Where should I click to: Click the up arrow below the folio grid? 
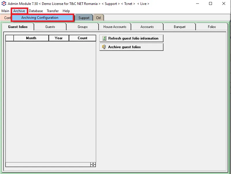tap(93, 163)
